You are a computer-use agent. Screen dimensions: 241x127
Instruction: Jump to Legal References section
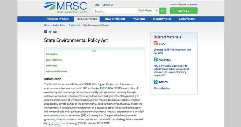tap(54, 60)
